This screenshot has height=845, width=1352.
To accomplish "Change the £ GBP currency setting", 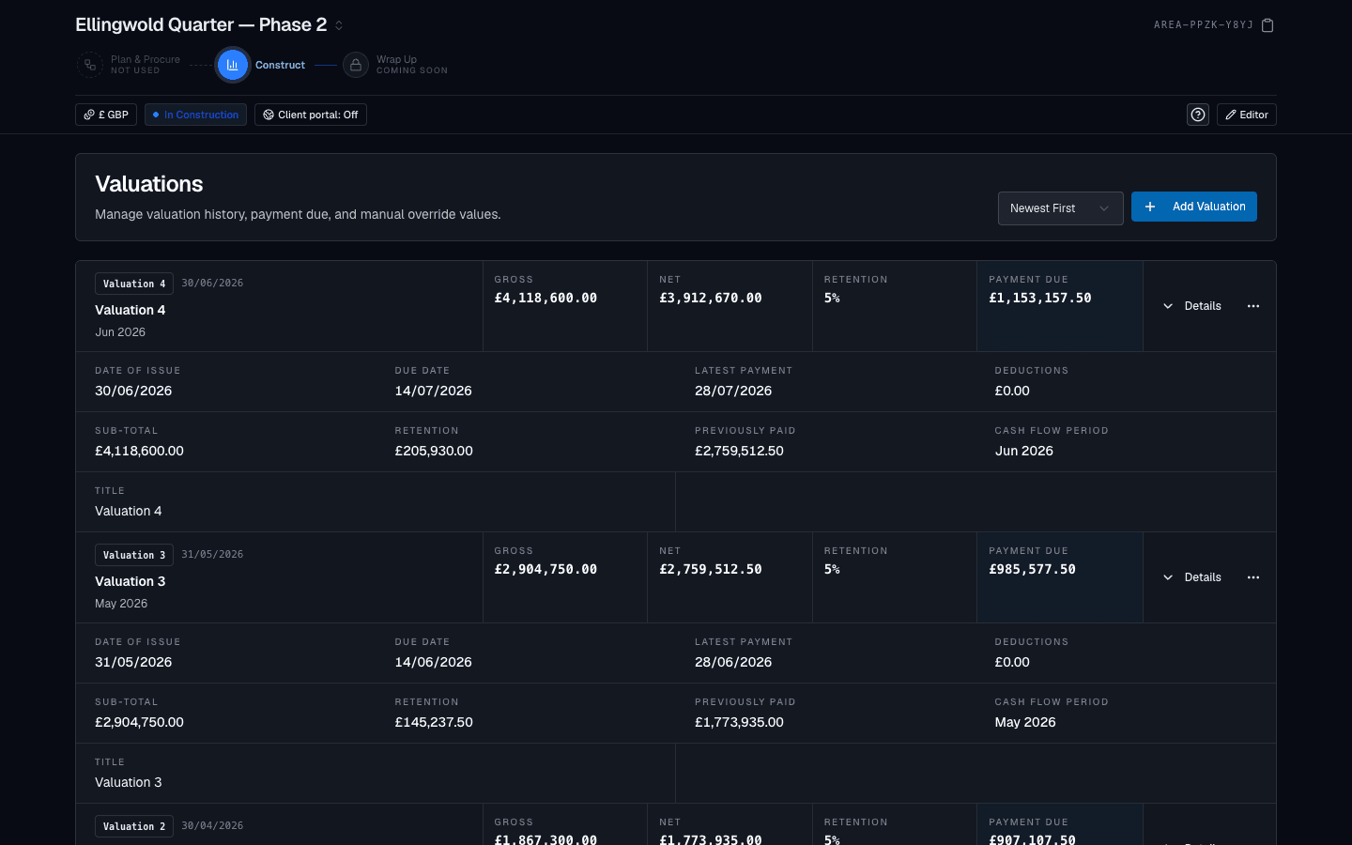I will coord(106,115).
